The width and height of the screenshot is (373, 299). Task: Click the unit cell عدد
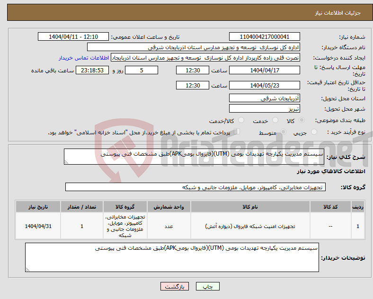[169, 226]
